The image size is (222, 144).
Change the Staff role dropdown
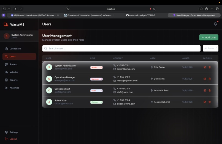pyautogui.click(x=96, y=91)
